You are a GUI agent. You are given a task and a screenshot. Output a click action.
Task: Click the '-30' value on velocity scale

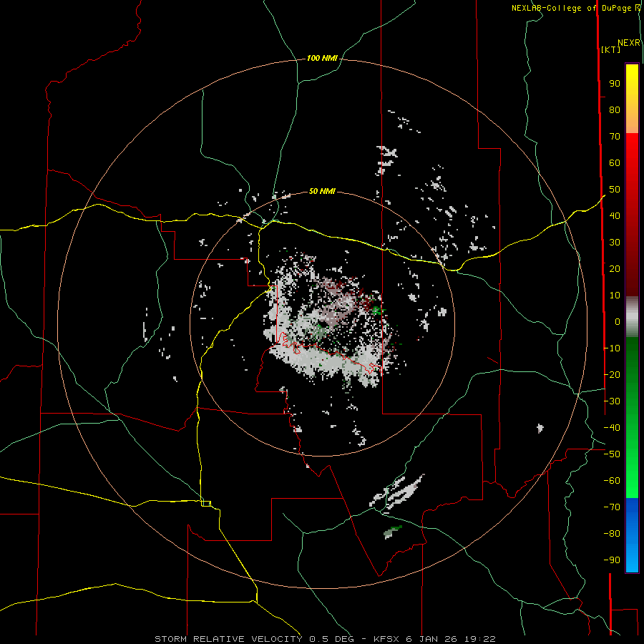pos(612,401)
